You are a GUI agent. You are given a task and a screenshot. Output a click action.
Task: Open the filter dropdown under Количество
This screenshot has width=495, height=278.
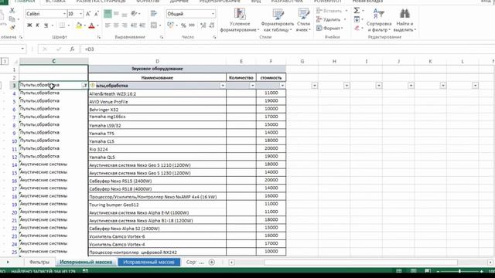click(252, 86)
